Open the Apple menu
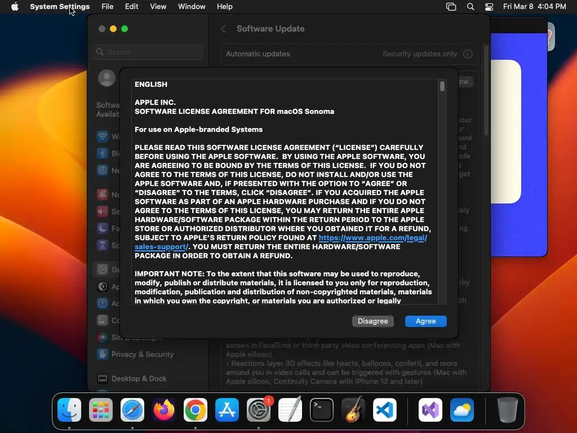 (x=15, y=7)
